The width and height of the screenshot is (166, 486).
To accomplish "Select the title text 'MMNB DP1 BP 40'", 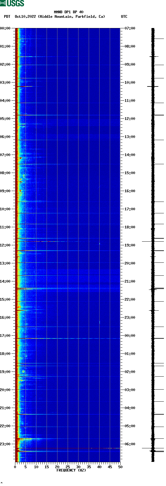I will [x=69, y=12].
